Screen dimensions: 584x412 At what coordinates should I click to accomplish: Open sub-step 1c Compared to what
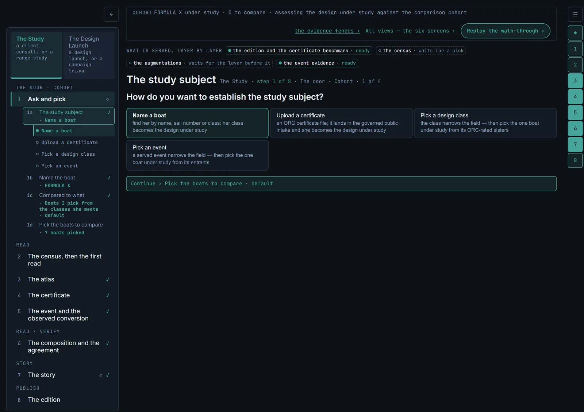point(69,205)
